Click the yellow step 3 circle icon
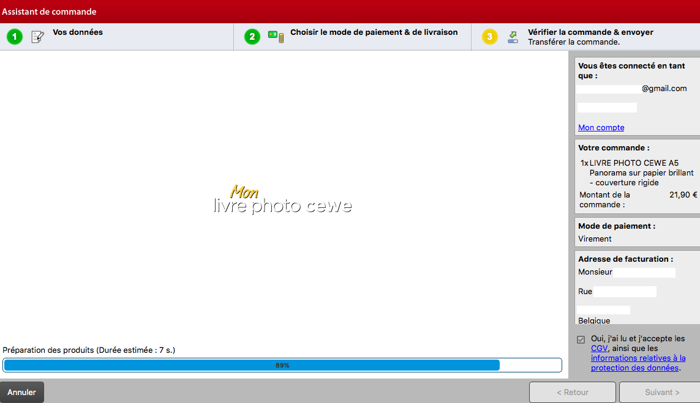This screenshot has height=403, width=700. pyautogui.click(x=490, y=37)
